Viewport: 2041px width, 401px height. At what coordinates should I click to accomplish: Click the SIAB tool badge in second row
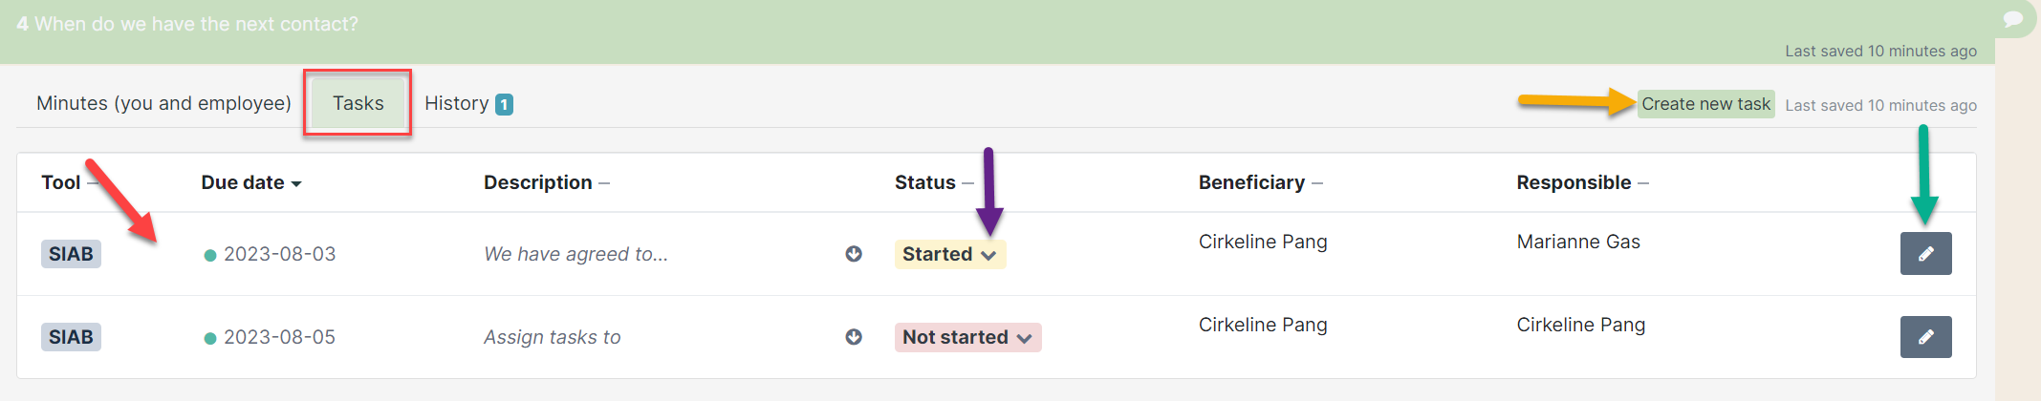click(71, 337)
